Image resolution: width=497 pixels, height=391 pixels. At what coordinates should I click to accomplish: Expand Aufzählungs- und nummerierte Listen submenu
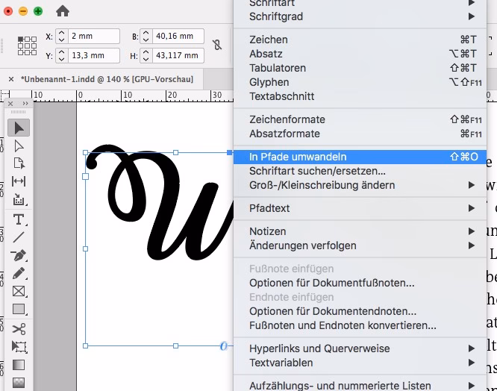click(x=360, y=386)
